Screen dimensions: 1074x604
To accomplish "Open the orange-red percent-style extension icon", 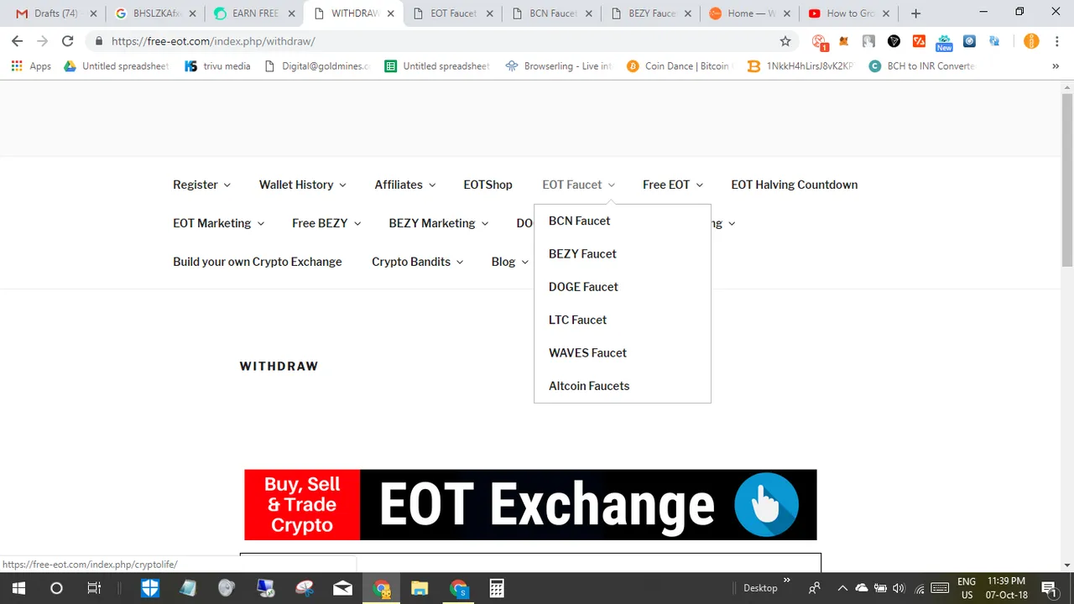I will [x=919, y=41].
